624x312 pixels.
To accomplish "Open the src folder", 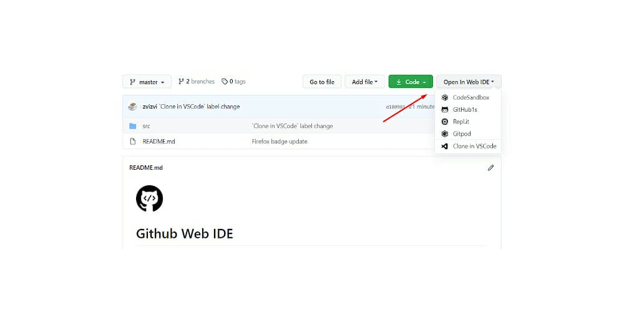I will (x=147, y=126).
